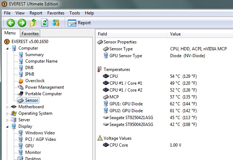
Task: Click the Operating System Windows flag icon
Action: pyautogui.click(x=14, y=113)
